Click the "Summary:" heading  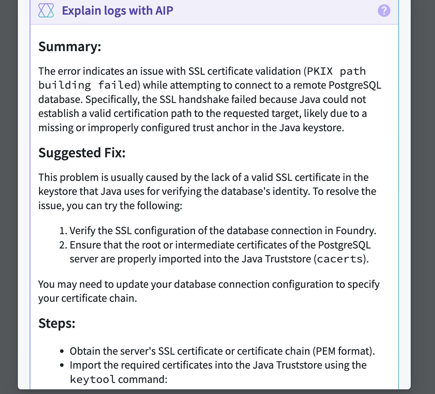(x=70, y=46)
